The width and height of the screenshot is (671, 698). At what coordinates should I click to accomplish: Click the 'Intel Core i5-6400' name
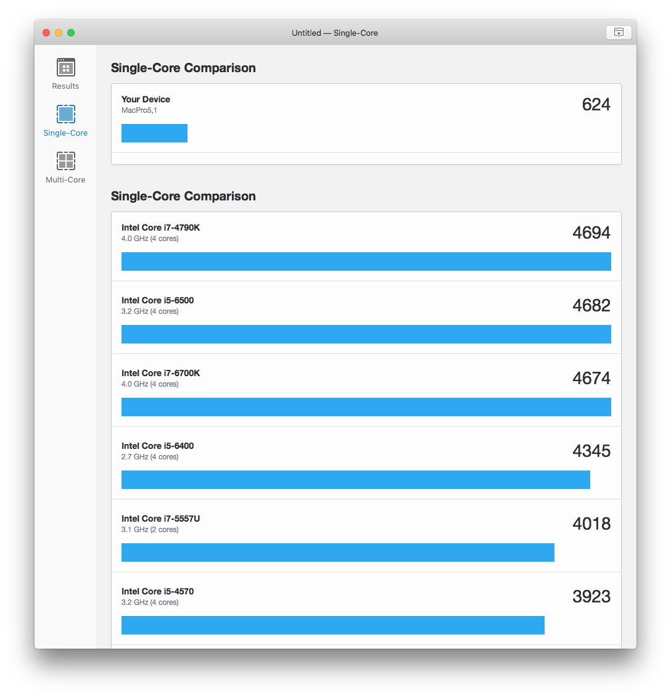coord(158,446)
